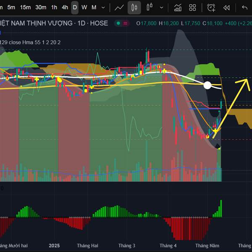Viewport: 252px width, 252px height.
Task: Switch to the W weekly timeframe
Action: [x=84, y=7]
